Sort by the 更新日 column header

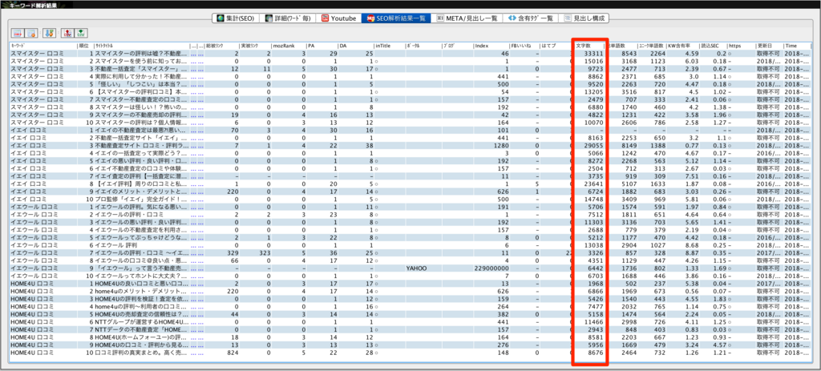coord(769,46)
